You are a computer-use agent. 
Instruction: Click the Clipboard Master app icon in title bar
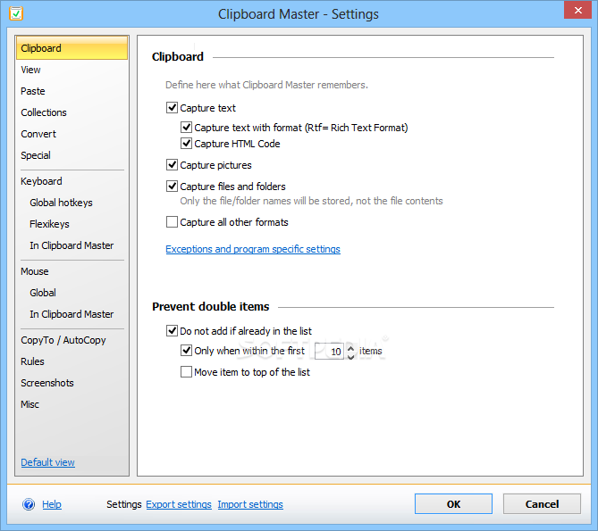click(x=16, y=13)
